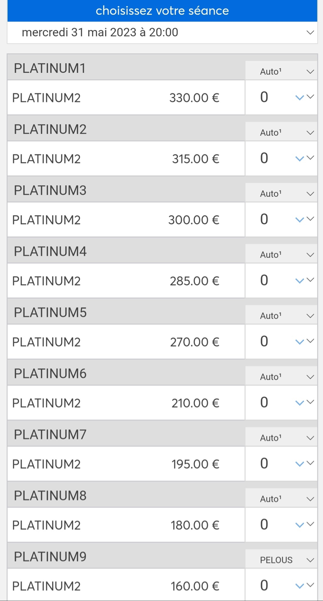323x601 pixels.
Task: Open the PLATINUM8 Auto seating dropdown
Action: coord(281,500)
